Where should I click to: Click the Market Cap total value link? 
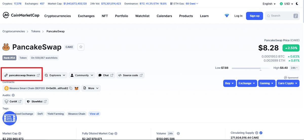pos(75,4)
